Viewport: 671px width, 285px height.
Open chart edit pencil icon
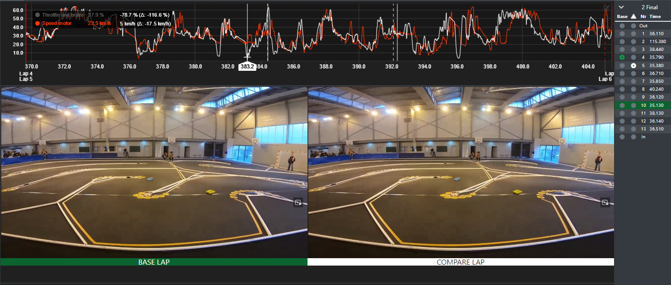coord(607,7)
